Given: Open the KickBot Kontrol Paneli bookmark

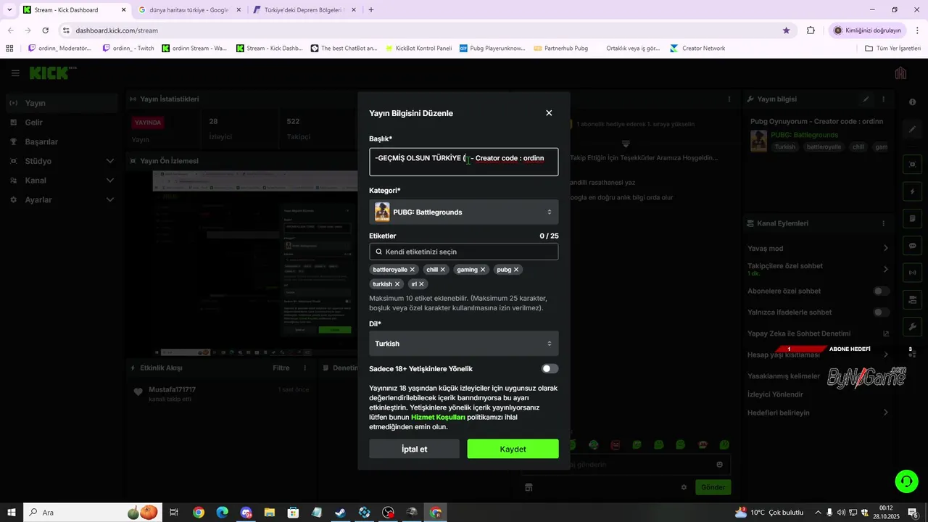Looking at the screenshot, I should click(x=418, y=49).
